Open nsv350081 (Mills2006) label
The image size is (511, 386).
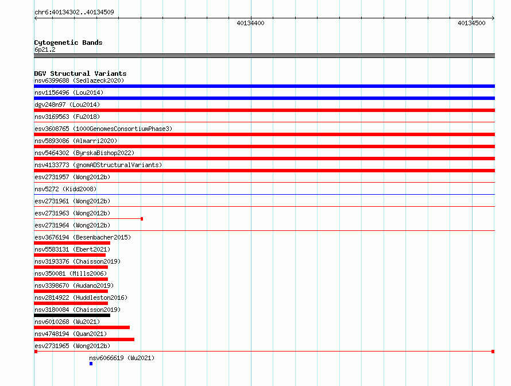tap(71, 273)
